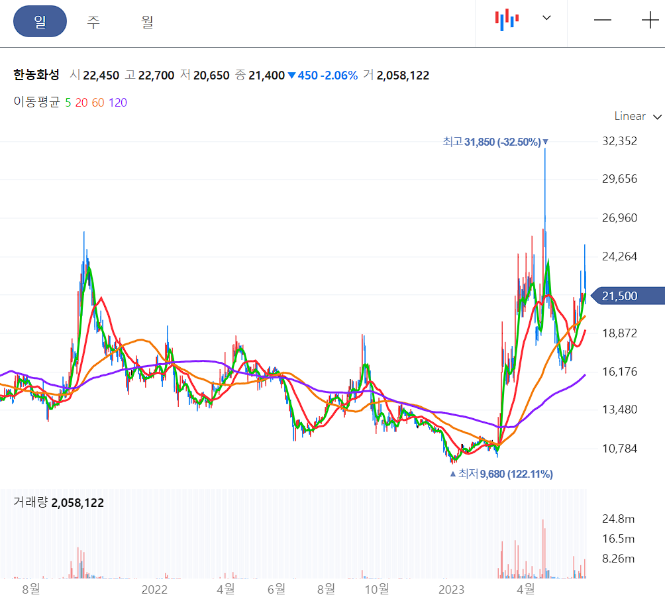This screenshot has width=665, height=611.
Task: Open the candlestick chart type icon
Action: tap(507, 19)
